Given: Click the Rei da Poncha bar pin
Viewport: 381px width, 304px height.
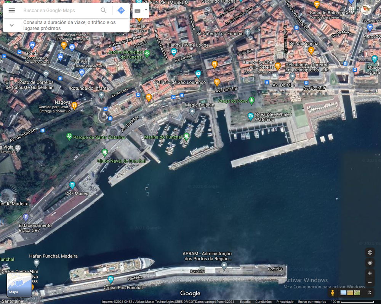Looking at the screenshot, I should tap(311, 51).
